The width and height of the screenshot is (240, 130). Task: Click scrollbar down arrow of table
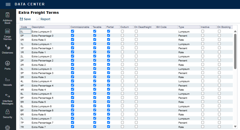pos(235,126)
